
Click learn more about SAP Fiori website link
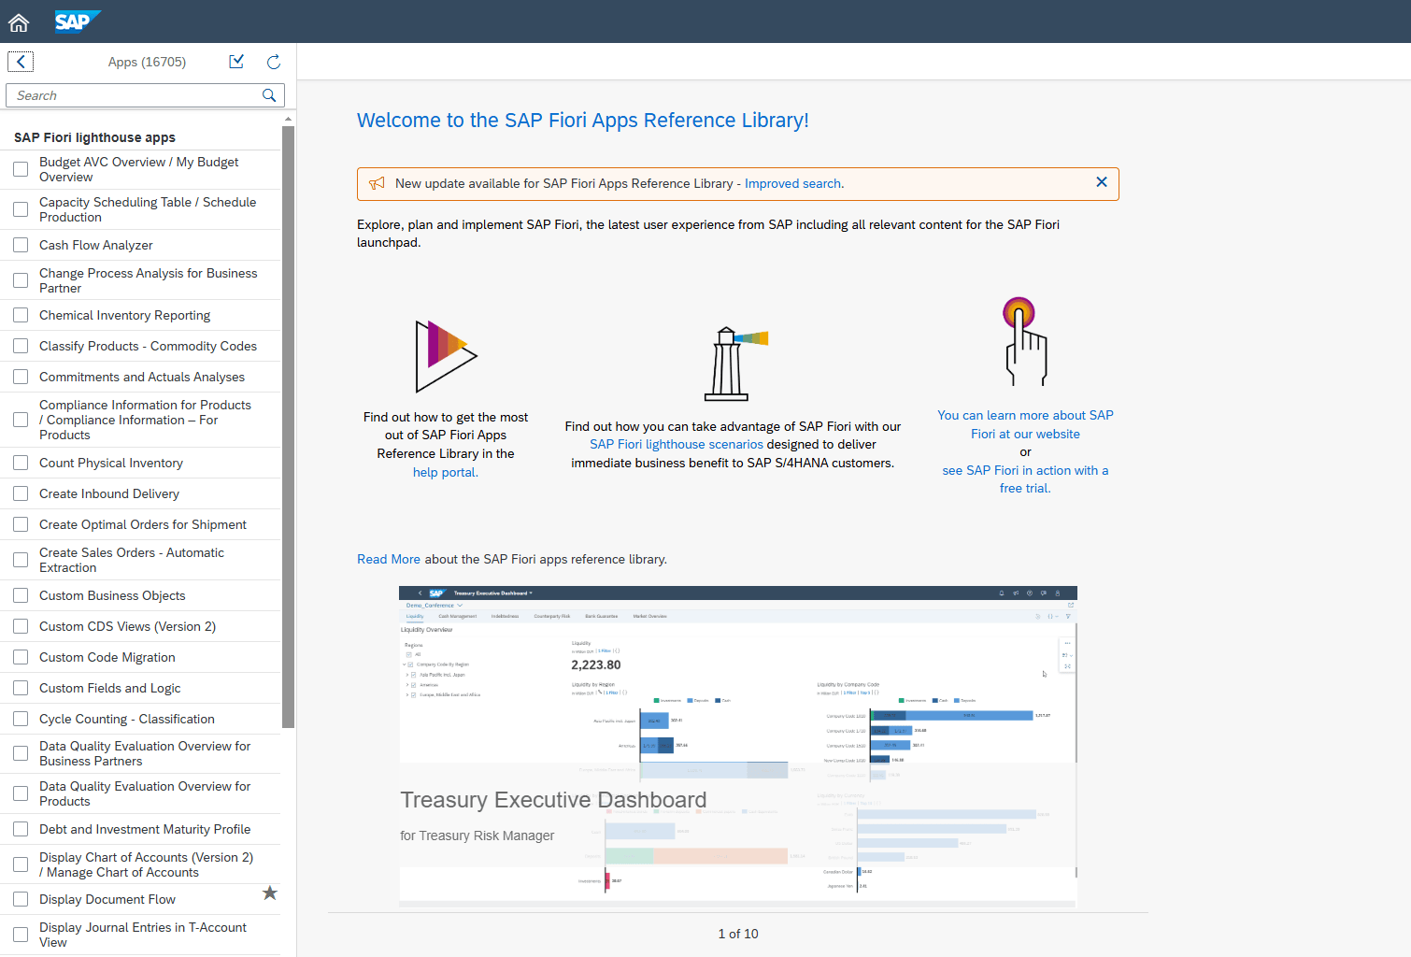click(x=1025, y=424)
